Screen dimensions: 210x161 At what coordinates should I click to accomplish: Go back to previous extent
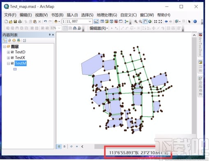pyautogui.click(x=166, y=21)
